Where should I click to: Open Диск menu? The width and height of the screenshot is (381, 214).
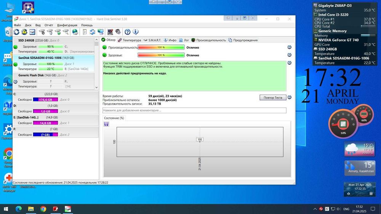[28, 25]
